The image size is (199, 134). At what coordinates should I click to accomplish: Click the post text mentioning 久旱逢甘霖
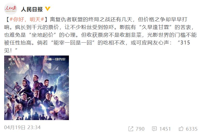coord(155,27)
